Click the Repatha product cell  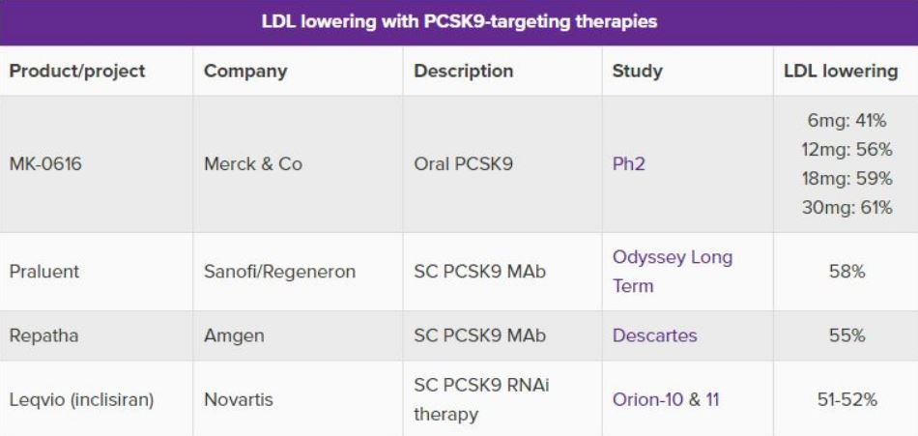[x=43, y=335]
